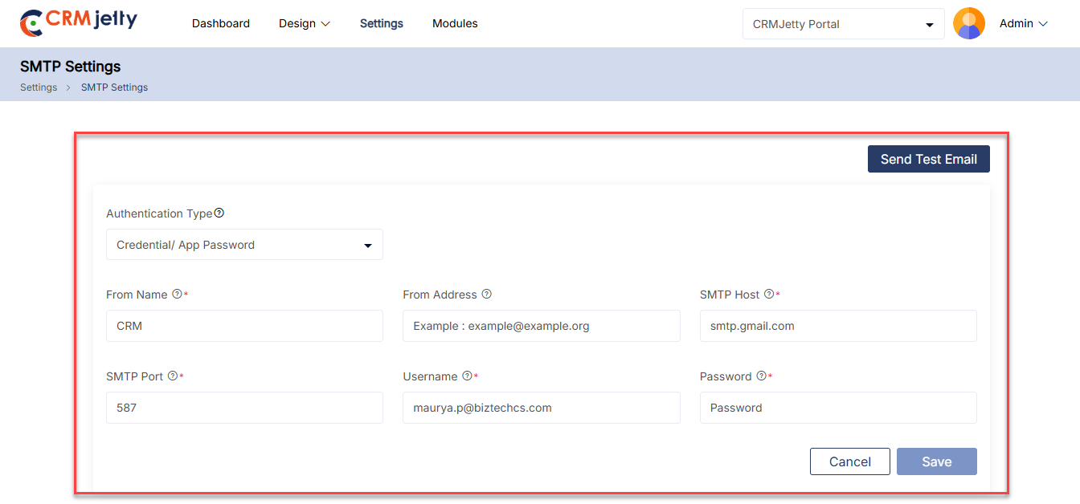Click the CRMJetty logo
This screenshot has height=504, width=1080.
(x=79, y=22)
